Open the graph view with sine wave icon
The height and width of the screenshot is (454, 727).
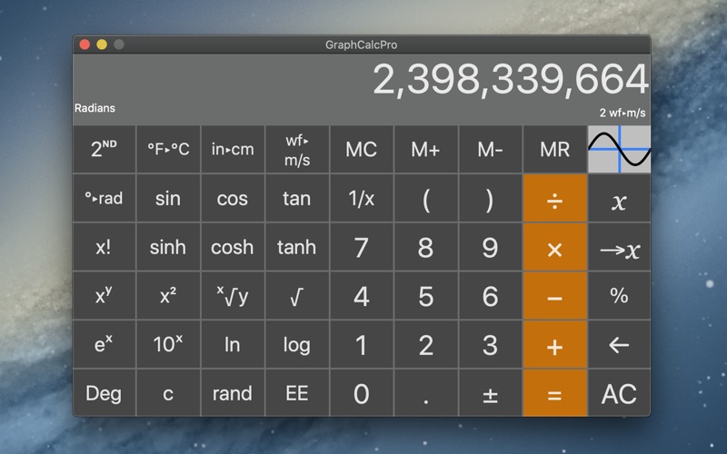[619, 149]
